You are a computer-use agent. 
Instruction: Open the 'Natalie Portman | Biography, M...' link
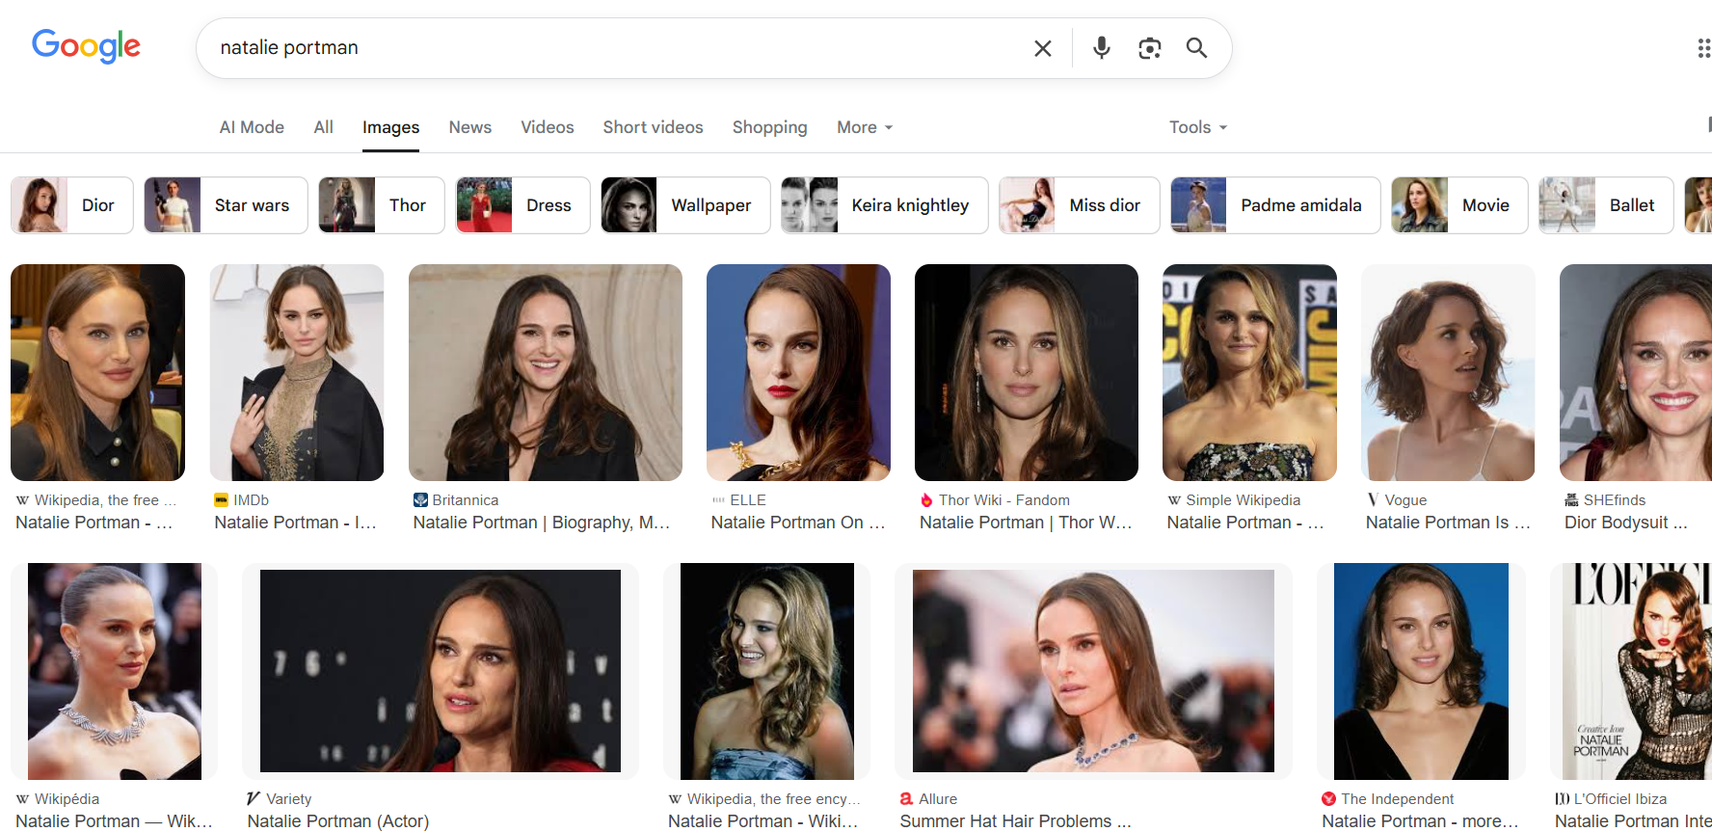pyautogui.click(x=542, y=523)
